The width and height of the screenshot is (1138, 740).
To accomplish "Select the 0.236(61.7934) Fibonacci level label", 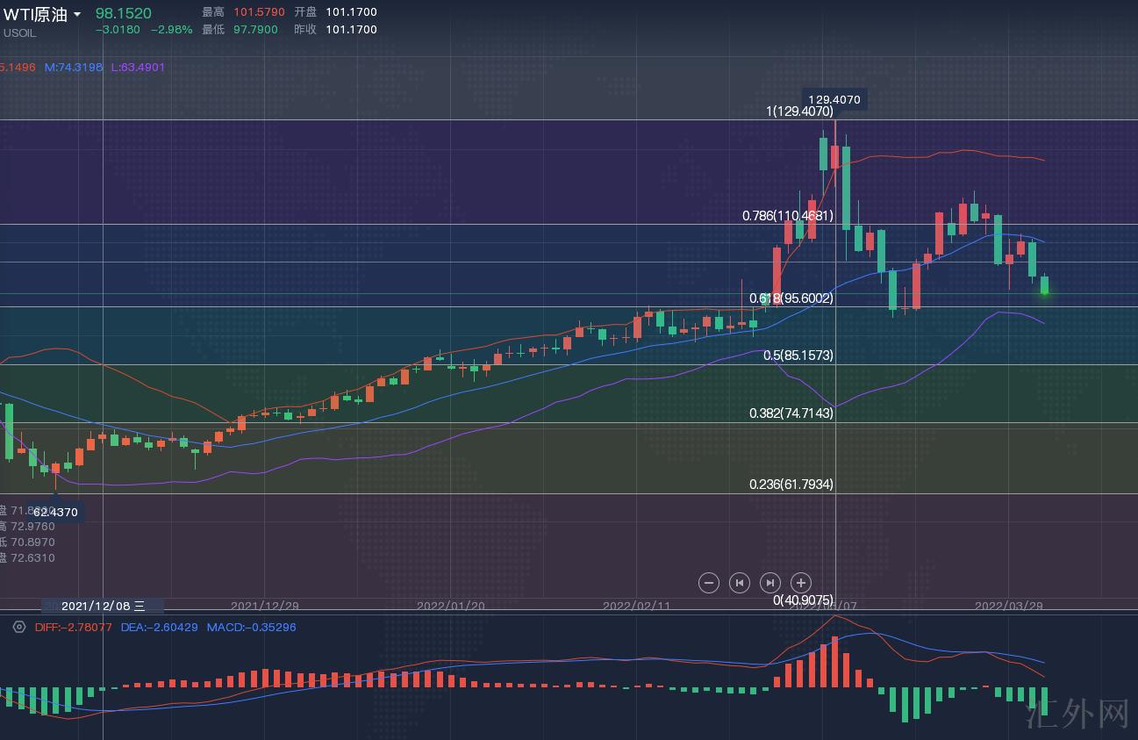I will click(x=791, y=484).
